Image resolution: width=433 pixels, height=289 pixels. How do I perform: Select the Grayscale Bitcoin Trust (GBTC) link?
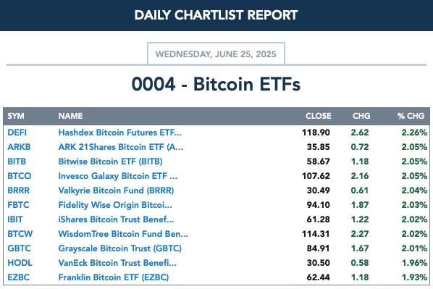[120, 248]
